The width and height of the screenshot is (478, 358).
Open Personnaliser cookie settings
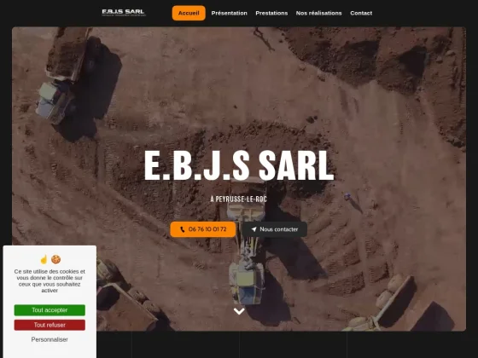[50, 339]
